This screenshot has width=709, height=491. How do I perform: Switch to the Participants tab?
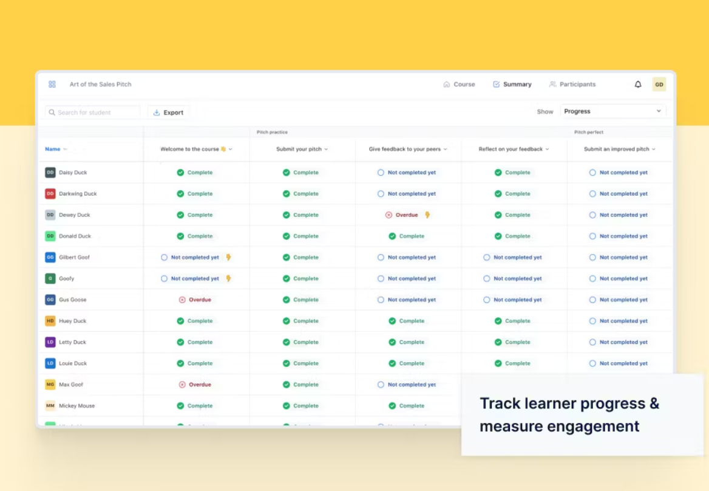572,84
